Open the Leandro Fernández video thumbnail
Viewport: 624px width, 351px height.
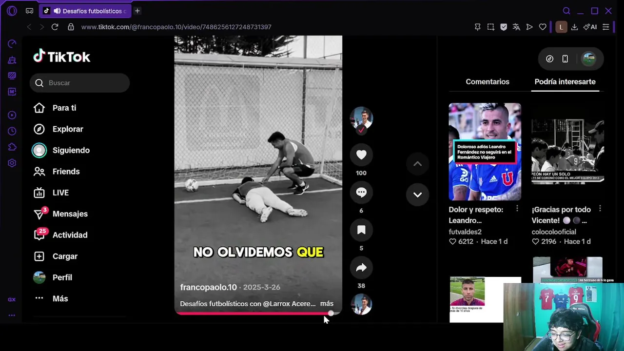[x=485, y=152]
